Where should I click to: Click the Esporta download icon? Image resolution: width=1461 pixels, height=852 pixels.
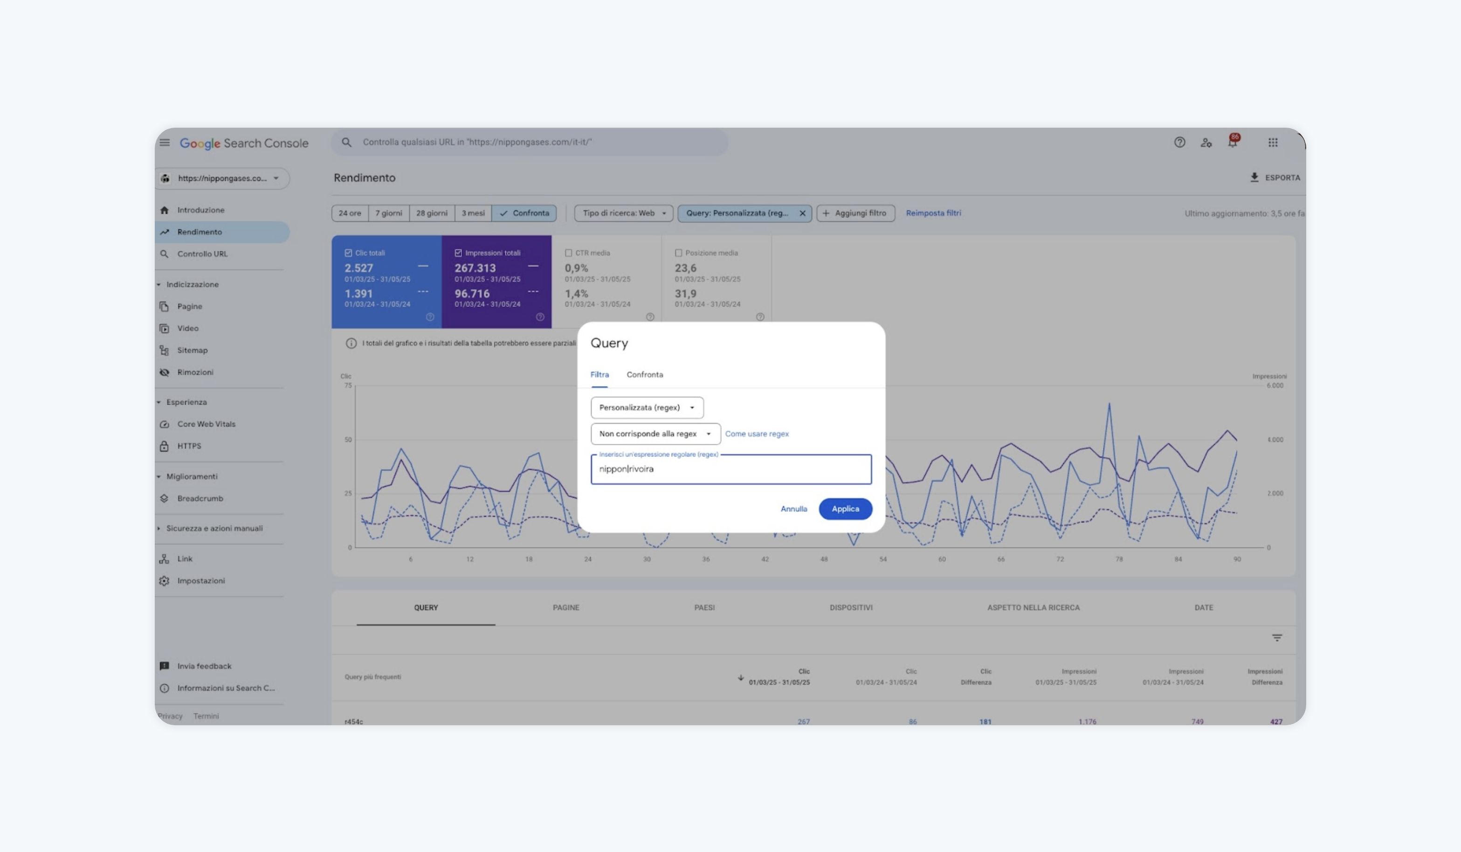pyautogui.click(x=1254, y=178)
